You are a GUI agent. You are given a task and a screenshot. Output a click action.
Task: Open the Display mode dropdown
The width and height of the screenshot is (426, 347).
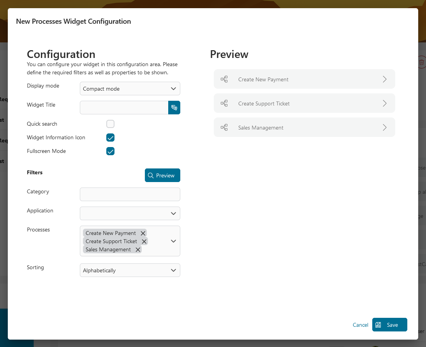click(130, 89)
